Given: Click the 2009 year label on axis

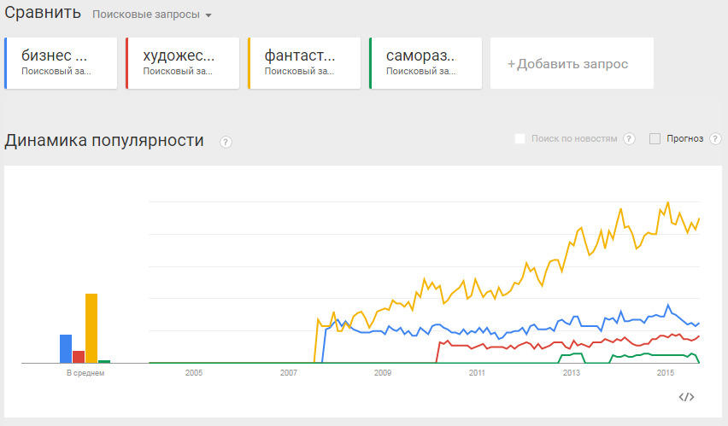Looking at the screenshot, I should coord(383,372).
